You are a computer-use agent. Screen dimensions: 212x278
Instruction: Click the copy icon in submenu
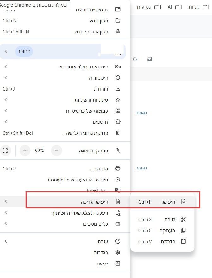click(183, 230)
